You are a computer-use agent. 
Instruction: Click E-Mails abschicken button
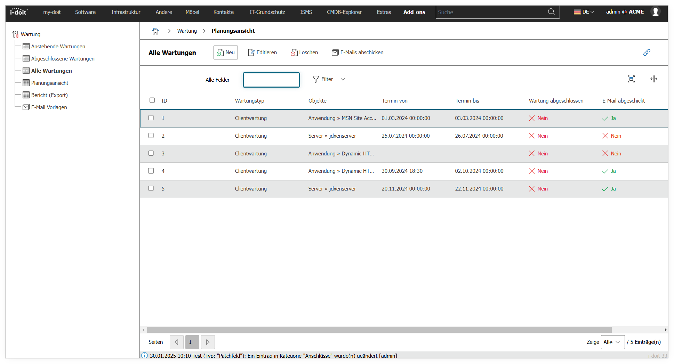[x=358, y=52]
